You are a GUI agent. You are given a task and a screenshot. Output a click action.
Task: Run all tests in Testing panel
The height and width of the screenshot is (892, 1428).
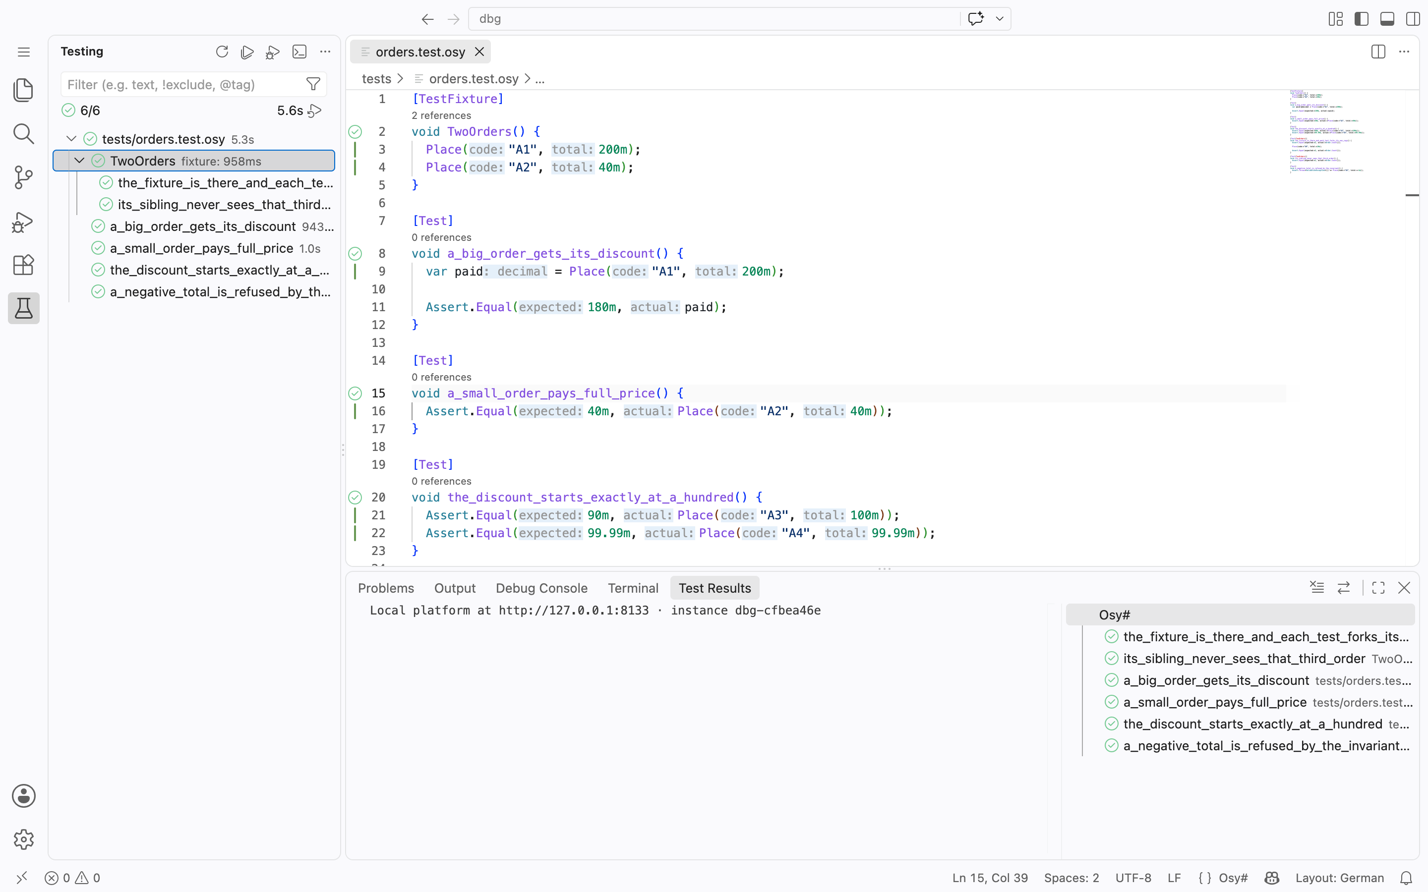pos(247,52)
